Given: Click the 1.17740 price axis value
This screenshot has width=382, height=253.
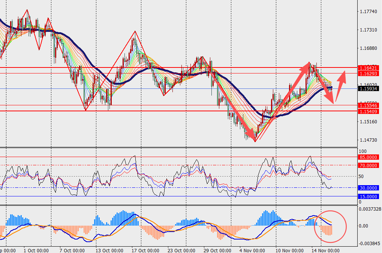Looking at the screenshot, I should pos(368,12).
